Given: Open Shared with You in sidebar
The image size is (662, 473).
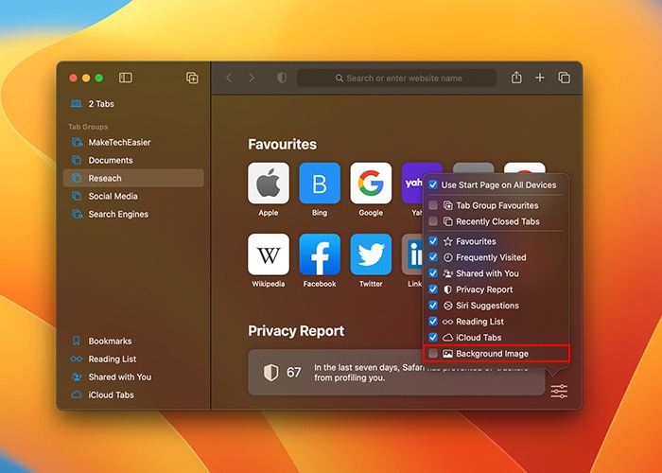Looking at the screenshot, I should [x=133, y=377].
